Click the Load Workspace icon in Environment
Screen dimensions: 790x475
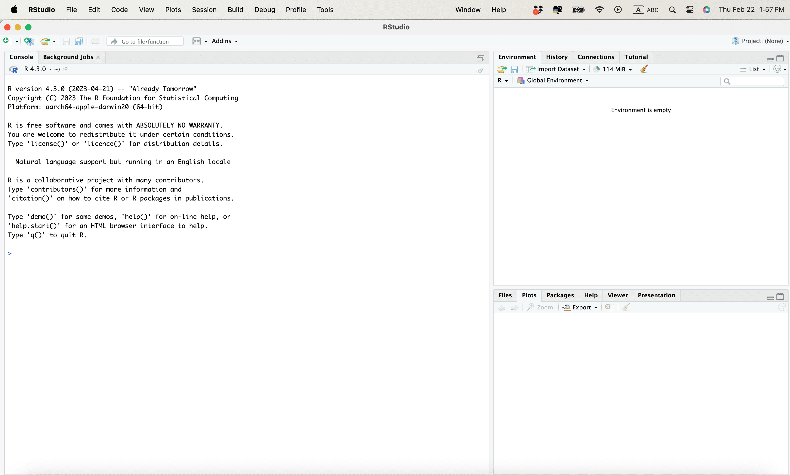click(502, 69)
